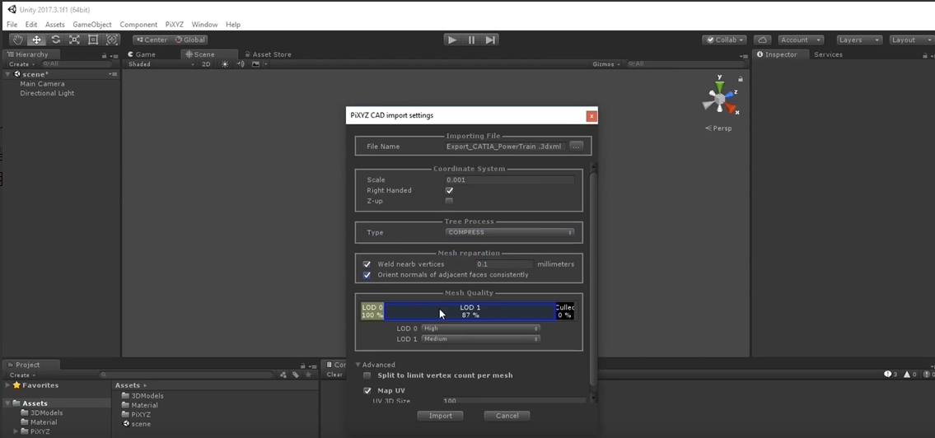The height and width of the screenshot is (438, 935).
Task: Lock the Hierarchy panel
Action: (x=105, y=55)
